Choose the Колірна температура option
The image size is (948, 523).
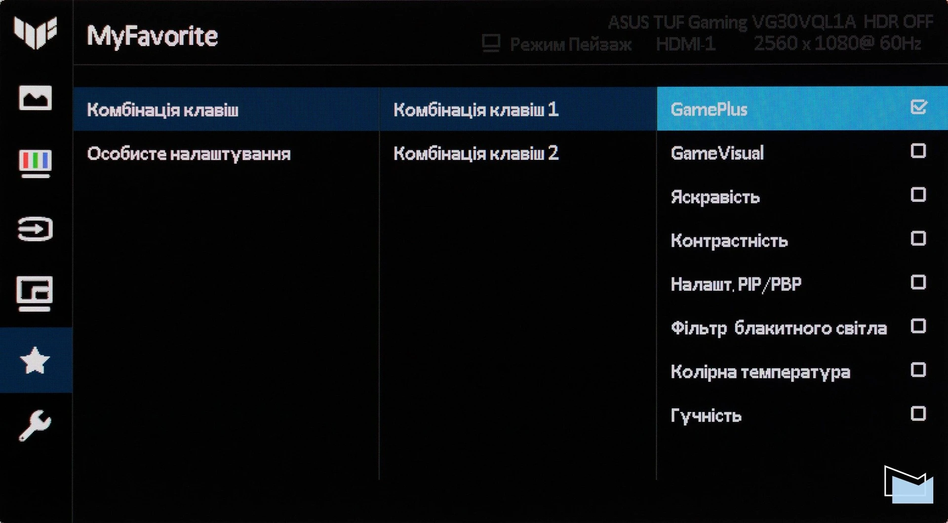(x=760, y=372)
